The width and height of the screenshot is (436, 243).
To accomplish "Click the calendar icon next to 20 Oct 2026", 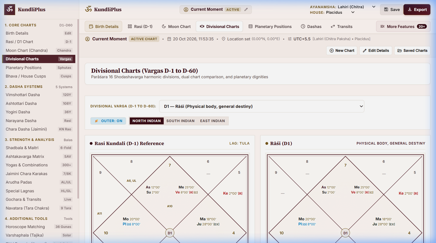I will [169, 39].
